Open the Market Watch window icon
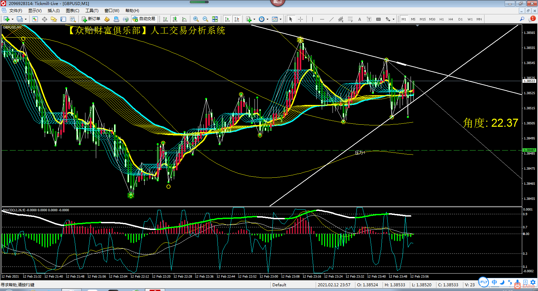 coord(35,19)
